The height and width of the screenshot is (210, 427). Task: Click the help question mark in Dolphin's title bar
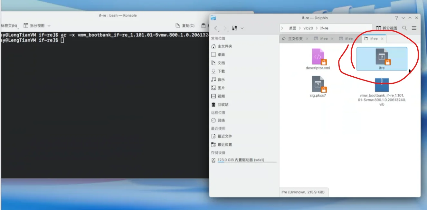pos(396,18)
